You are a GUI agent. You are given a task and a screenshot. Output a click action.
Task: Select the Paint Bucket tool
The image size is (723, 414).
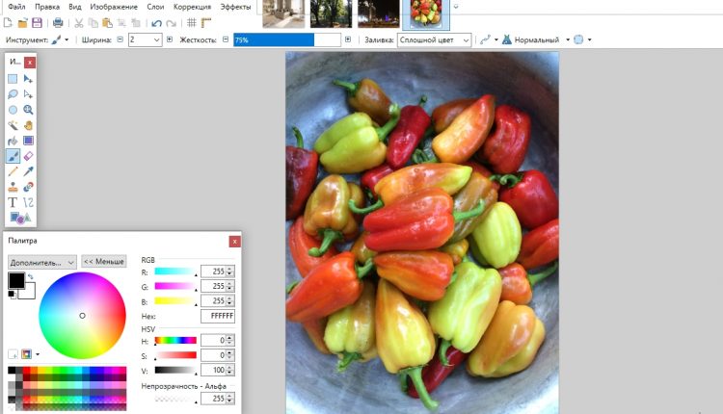pyautogui.click(x=13, y=141)
